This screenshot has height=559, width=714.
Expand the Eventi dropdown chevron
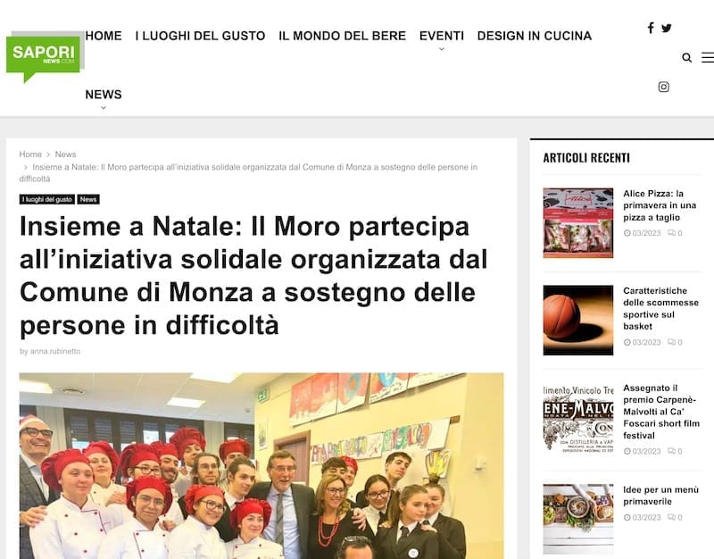click(x=441, y=49)
